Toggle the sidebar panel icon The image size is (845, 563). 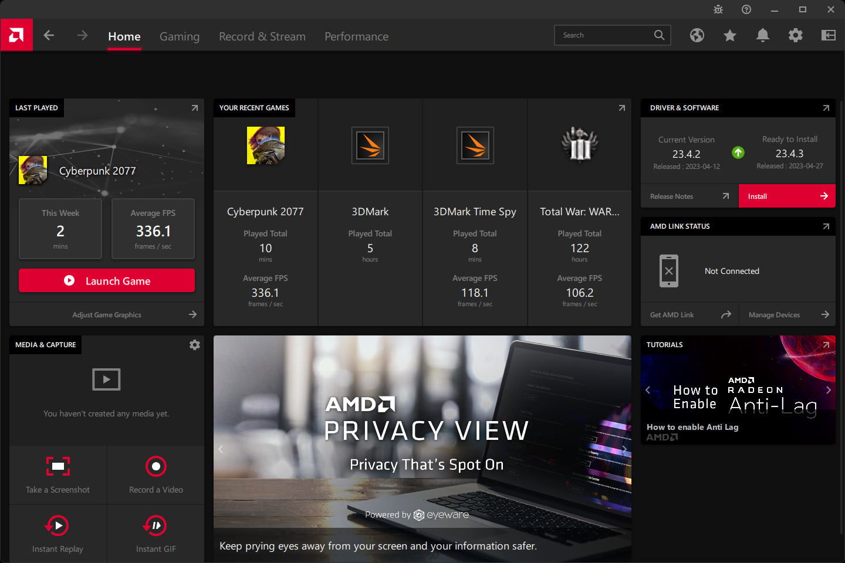tap(829, 35)
